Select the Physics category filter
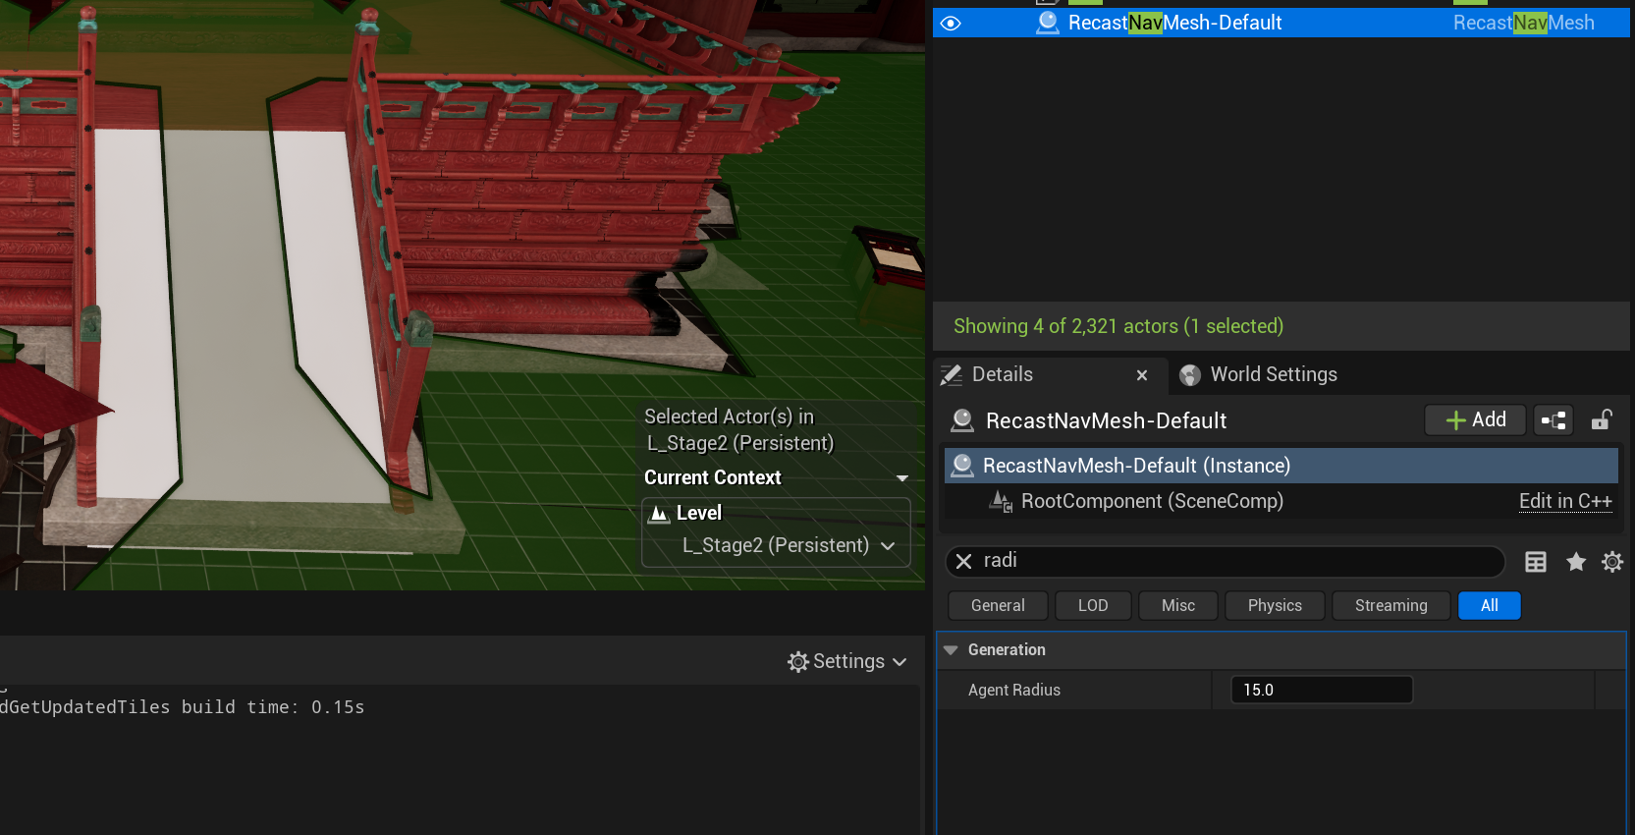The image size is (1635, 835). tap(1275, 605)
